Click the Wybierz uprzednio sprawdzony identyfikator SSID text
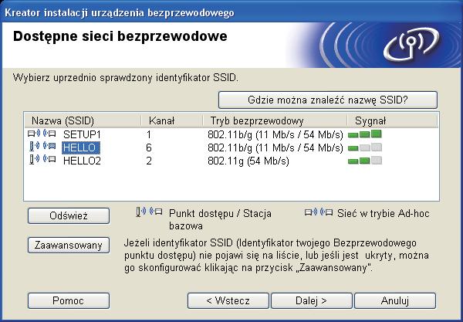Viewport: 463px width, 322px height. pos(126,78)
